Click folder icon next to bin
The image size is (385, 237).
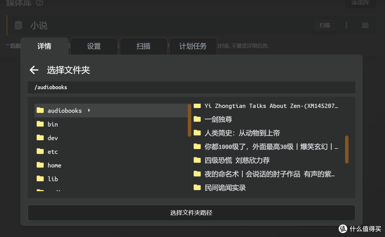pos(40,124)
